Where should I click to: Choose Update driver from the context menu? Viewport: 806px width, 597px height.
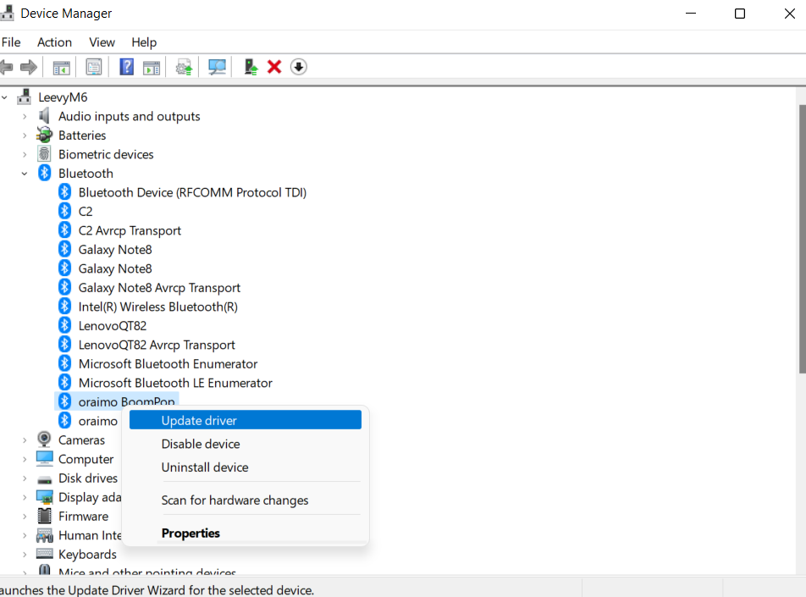pyautogui.click(x=246, y=420)
